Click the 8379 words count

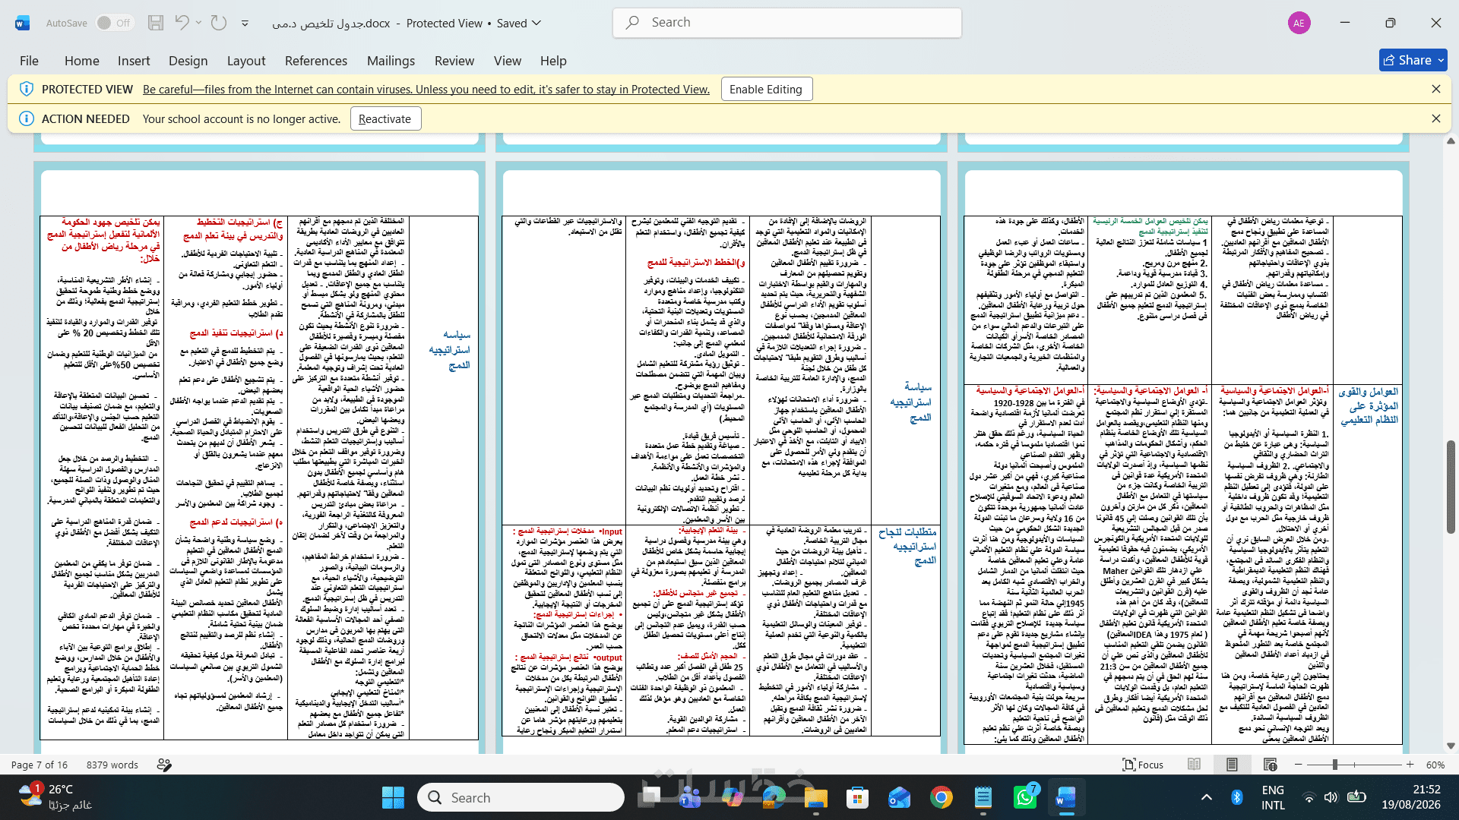point(112,765)
